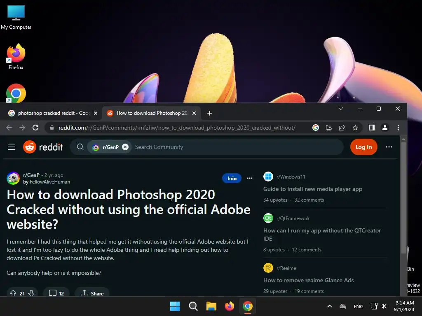
Task: Click the search magnifier in Reddit
Action: [x=80, y=147]
